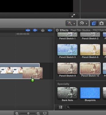This screenshot has width=106, height=115.
Task: Toggle the effects sidebar show/hide button
Action: pos(61,107)
